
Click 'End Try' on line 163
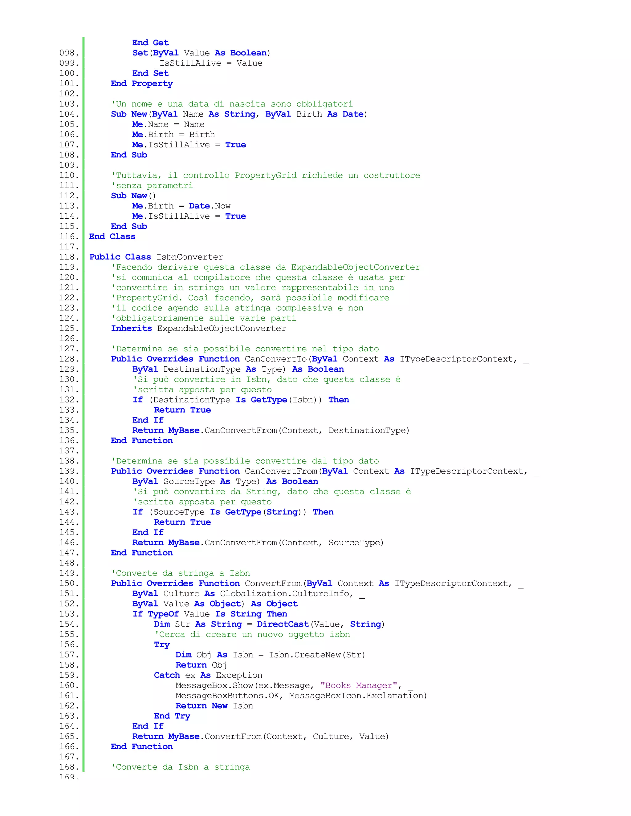click(x=172, y=716)
